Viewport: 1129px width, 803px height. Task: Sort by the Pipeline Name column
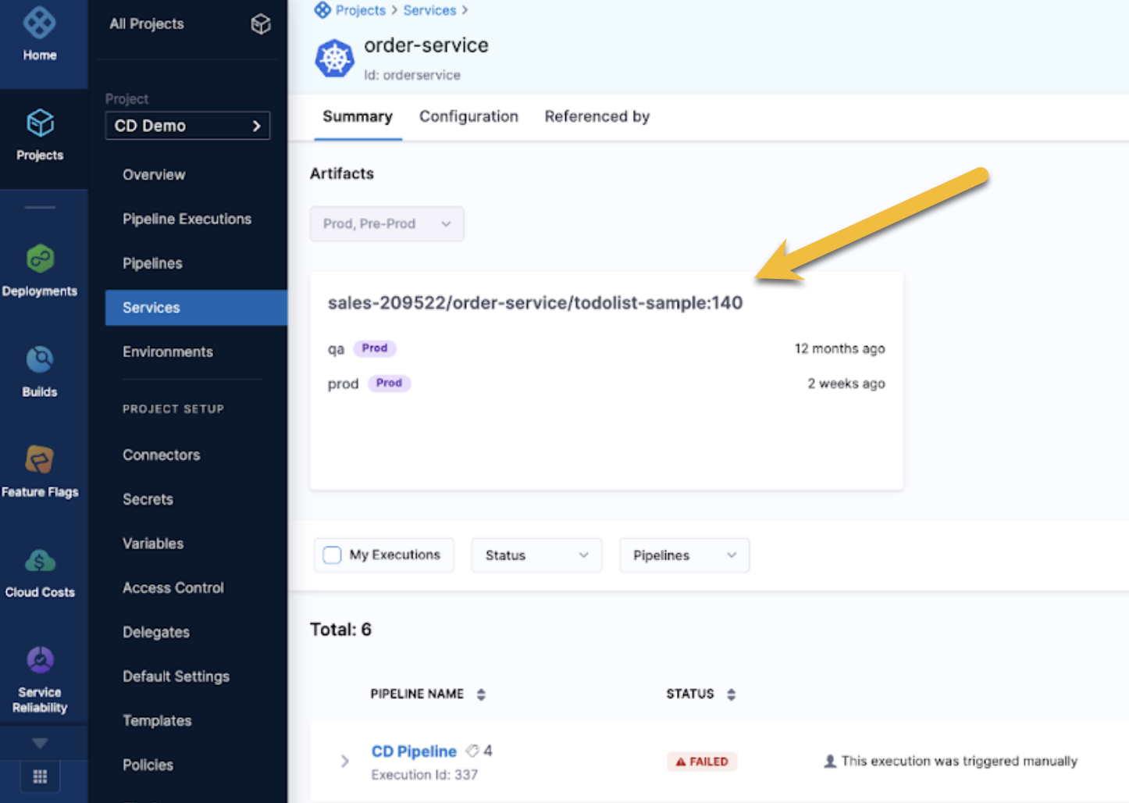point(481,694)
